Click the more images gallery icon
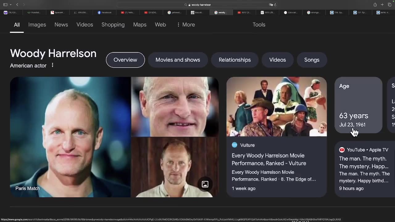 205,184
